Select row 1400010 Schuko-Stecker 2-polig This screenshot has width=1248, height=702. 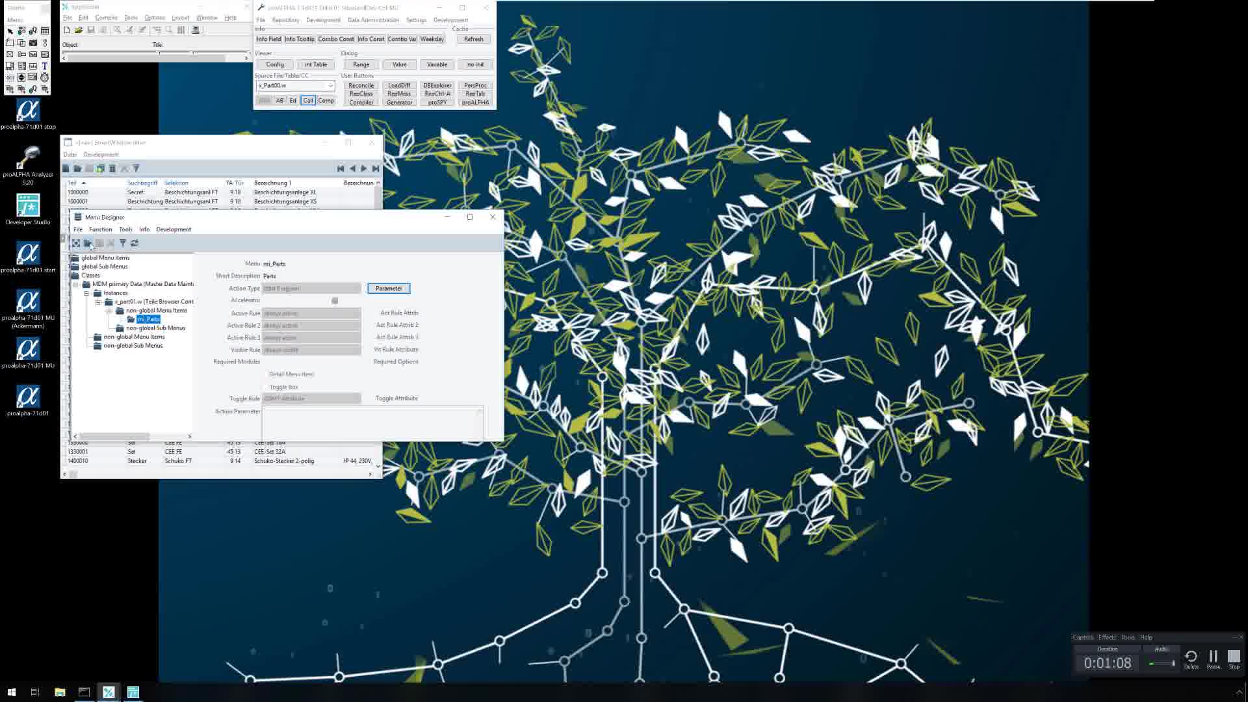[220, 461]
